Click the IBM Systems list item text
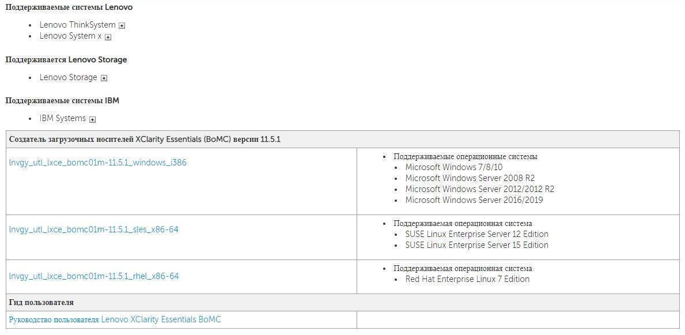685x335 pixels. point(62,118)
